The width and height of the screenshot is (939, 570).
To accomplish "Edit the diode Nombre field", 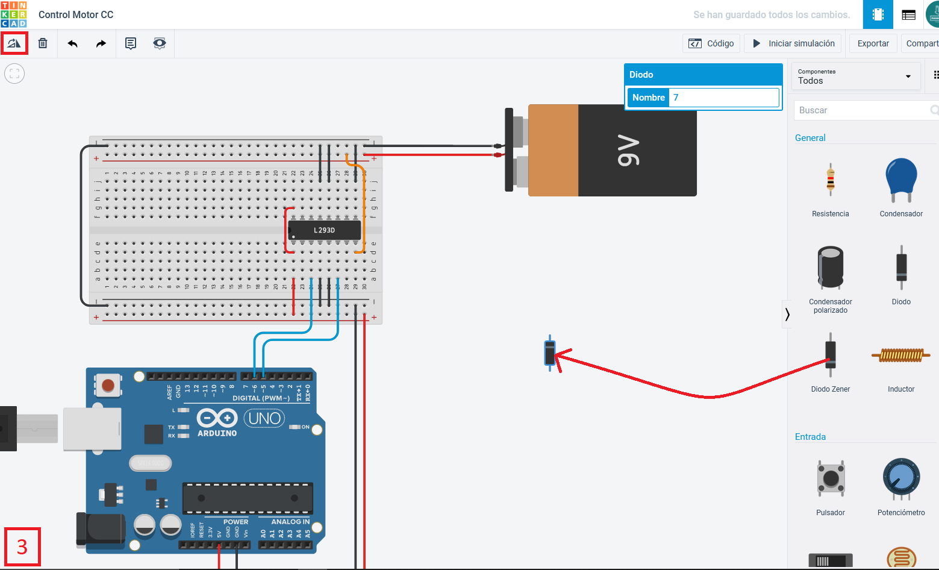I will coord(725,98).
